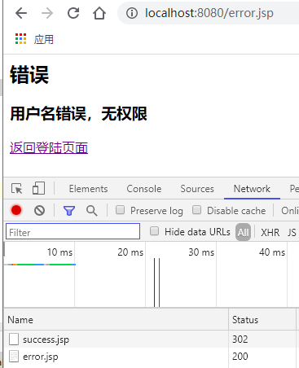The height and width of the screenshot is (368, 299).
Task: Filter requests by JS
Action: point(292,232)
